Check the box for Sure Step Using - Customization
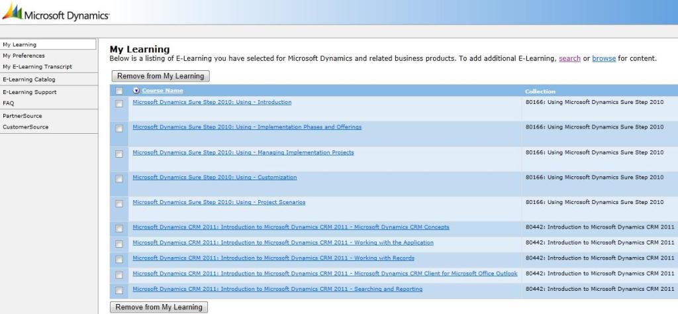This screenshot has width=678, height=314. coord(119,179)
